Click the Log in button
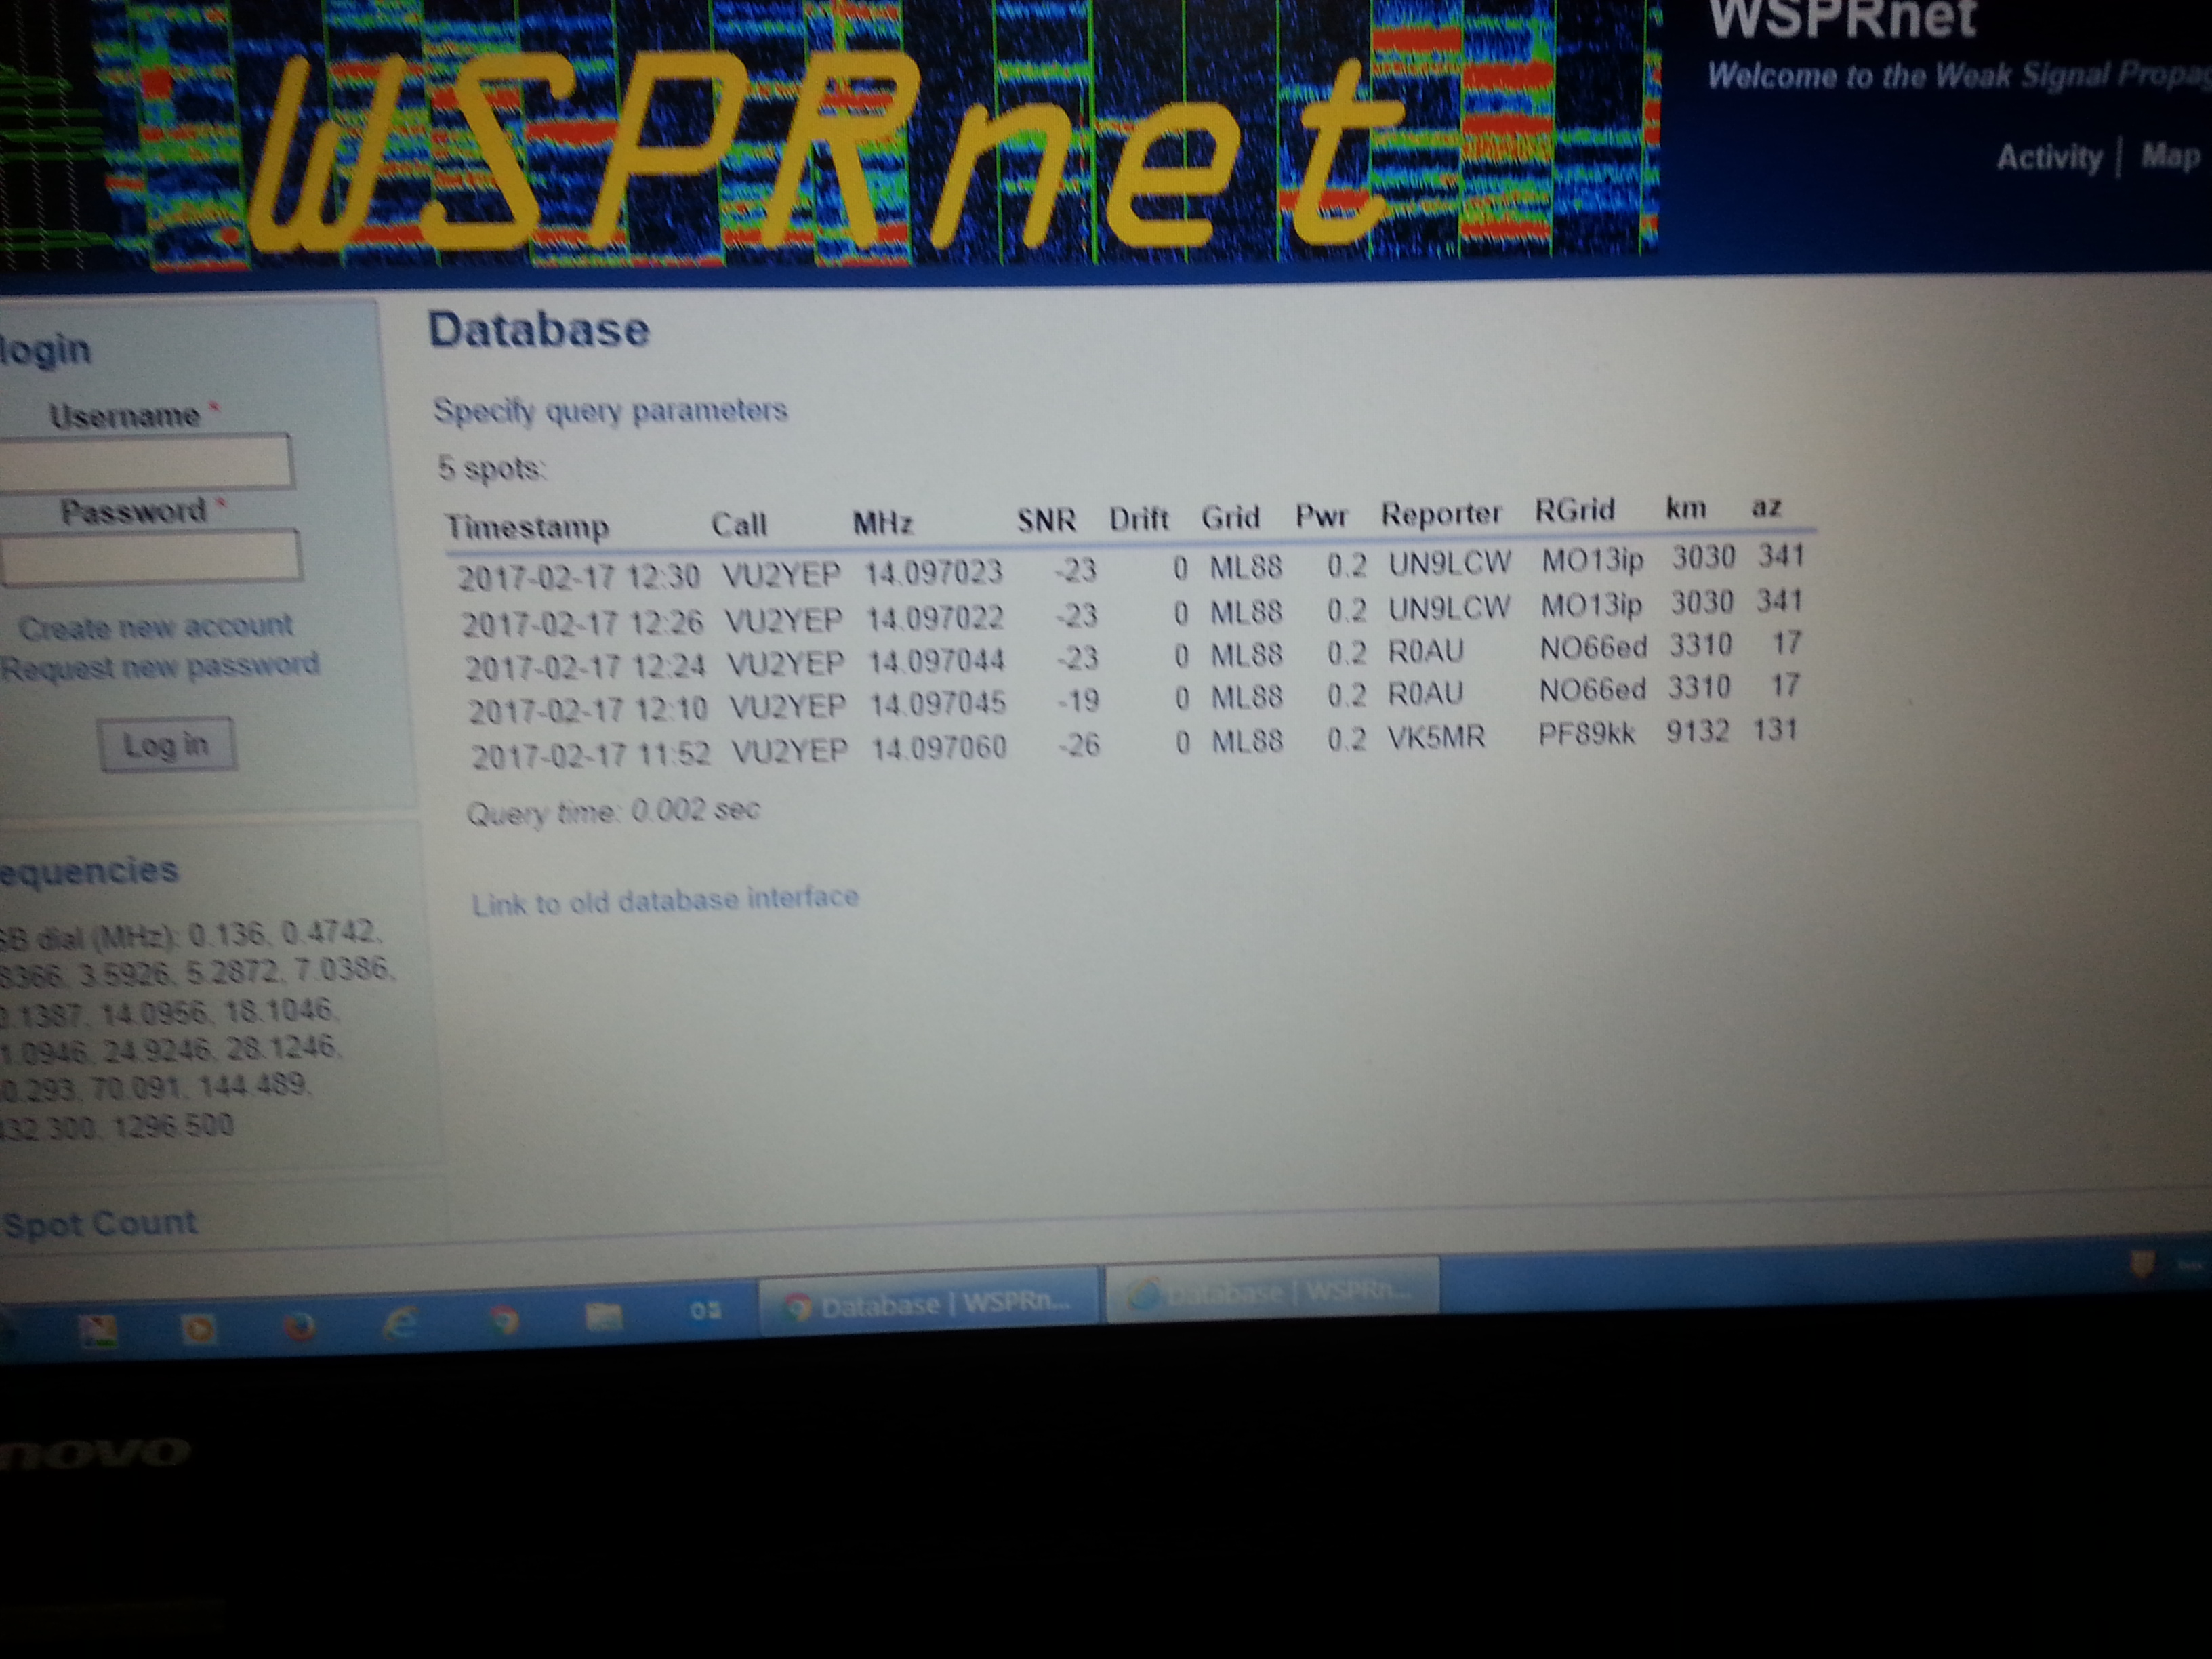Viewport: 2212px width, 1659px height. pyautogui.click(x=167, y=744)
